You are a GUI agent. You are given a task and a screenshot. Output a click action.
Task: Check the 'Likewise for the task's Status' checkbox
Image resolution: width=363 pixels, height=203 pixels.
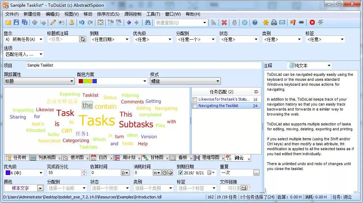pyautogui.click(x=195, y=100)
